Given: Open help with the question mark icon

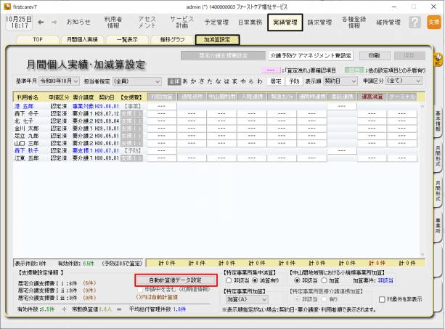Looking at the screenshot, I should pyautogui.click(x=415, y=23).
